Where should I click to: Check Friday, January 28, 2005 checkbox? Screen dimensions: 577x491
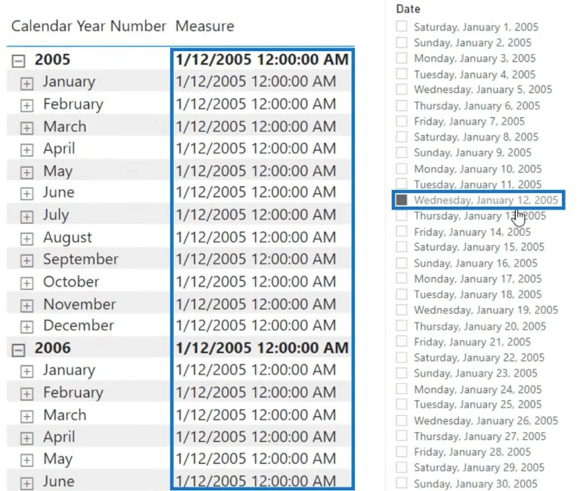pos(402,451)
